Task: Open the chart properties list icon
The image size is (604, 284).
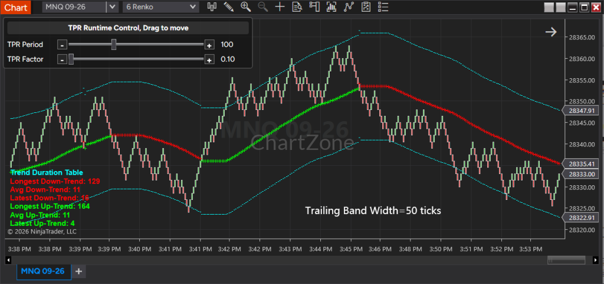Action: [383, 6]
